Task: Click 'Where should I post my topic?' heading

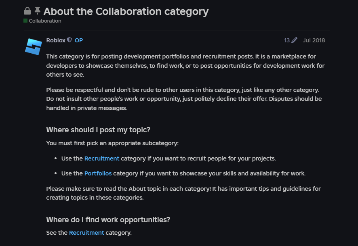Action: [98, 129]
